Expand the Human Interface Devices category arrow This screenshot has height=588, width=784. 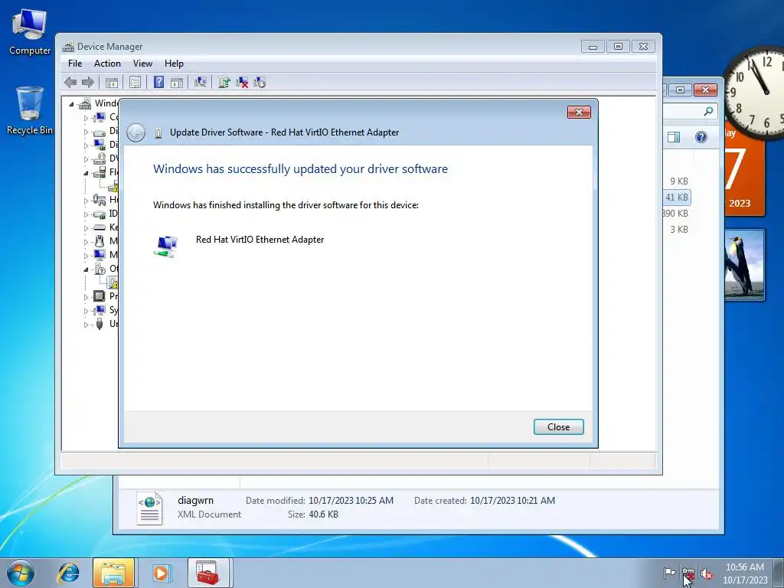click(86, 201)
